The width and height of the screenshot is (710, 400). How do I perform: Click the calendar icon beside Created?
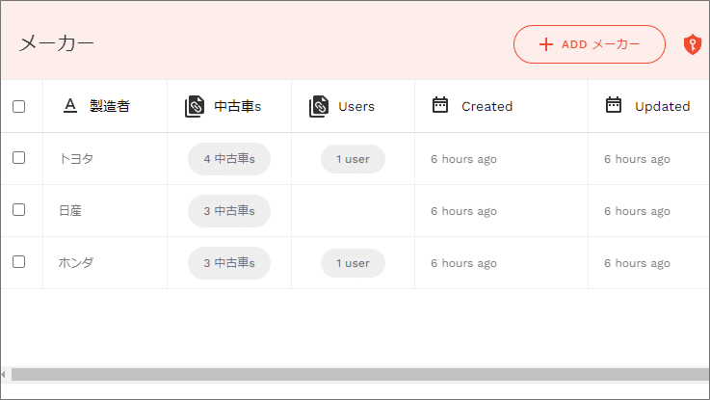click(x=440, y=105)
